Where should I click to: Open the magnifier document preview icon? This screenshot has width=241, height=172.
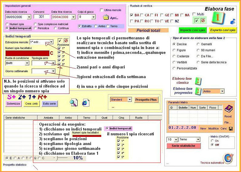click(74, 103)
